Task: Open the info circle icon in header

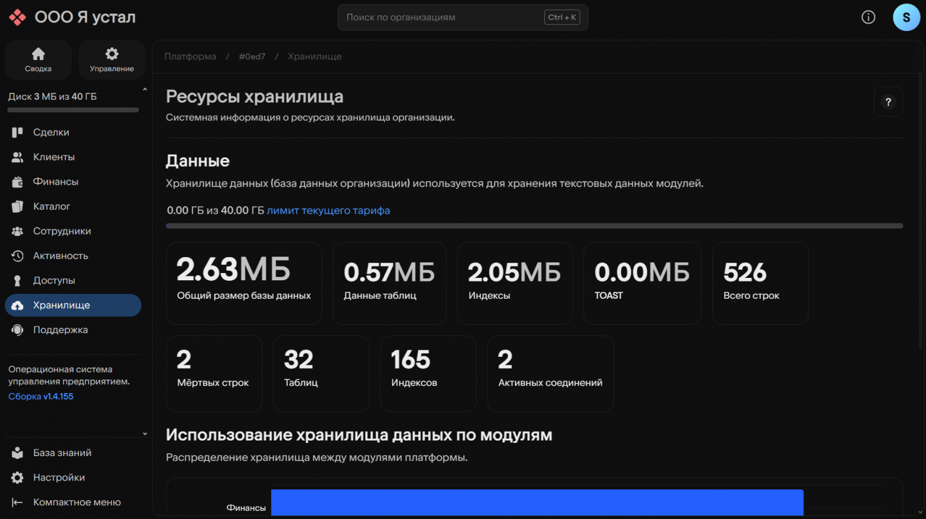Action: pyautogui.click(x=868, y=17)
